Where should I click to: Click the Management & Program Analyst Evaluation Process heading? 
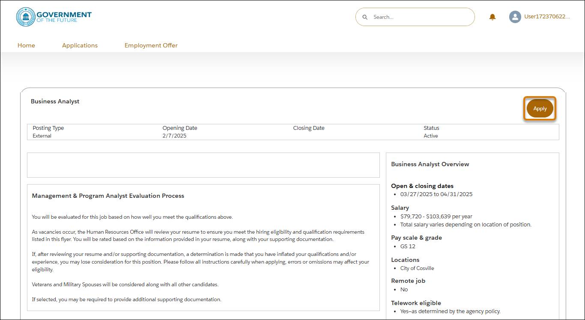(108, 196)
